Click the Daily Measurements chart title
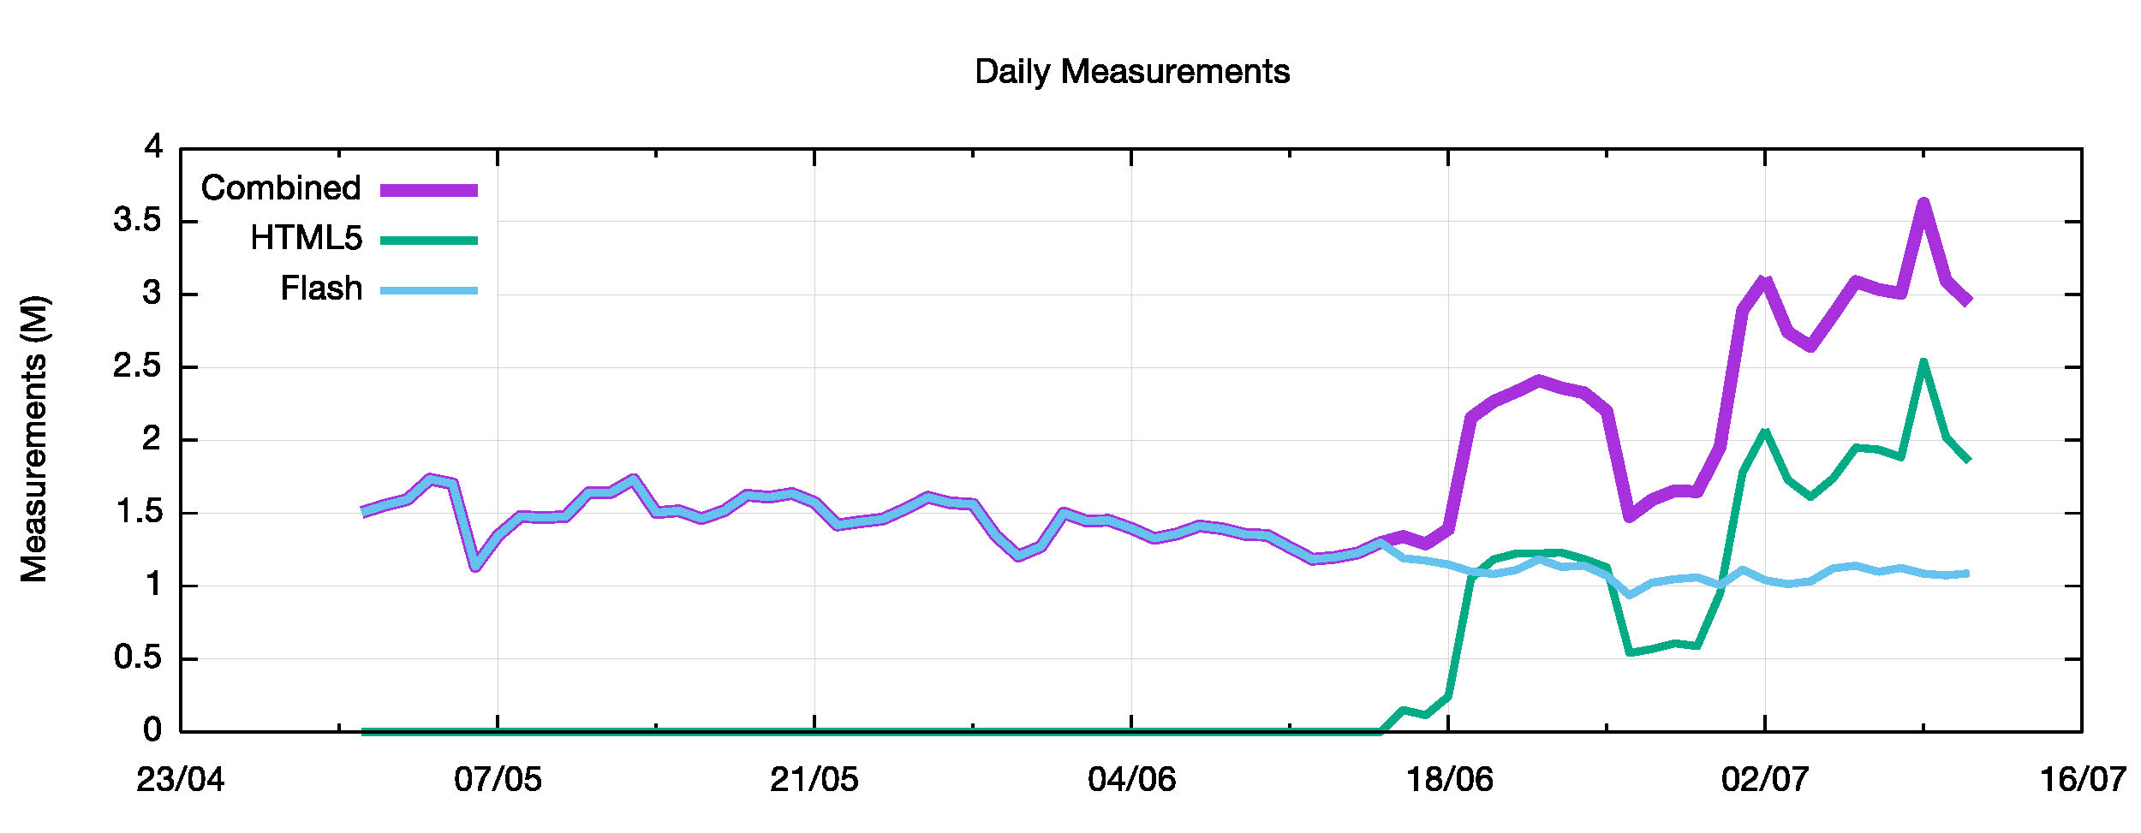The image size is (2141, 833). (x=1131, y=72)
